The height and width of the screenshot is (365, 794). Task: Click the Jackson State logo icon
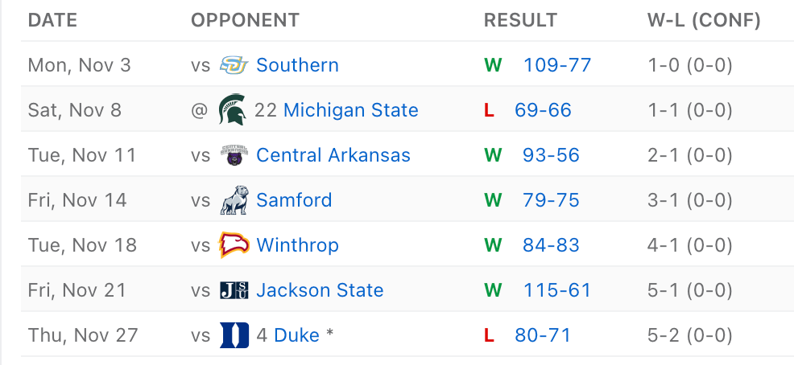tap(234, 290)
